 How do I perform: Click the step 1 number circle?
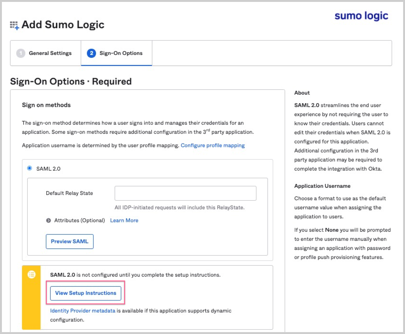click(x=21, y=53)
